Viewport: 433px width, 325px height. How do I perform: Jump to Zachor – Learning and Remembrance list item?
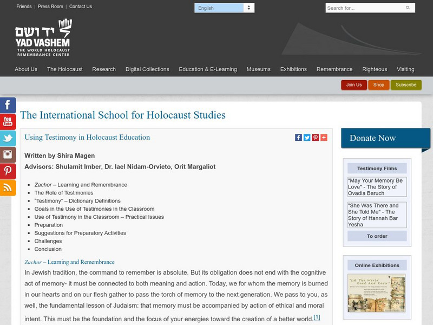pyautogui.click(x=81, y=185)
